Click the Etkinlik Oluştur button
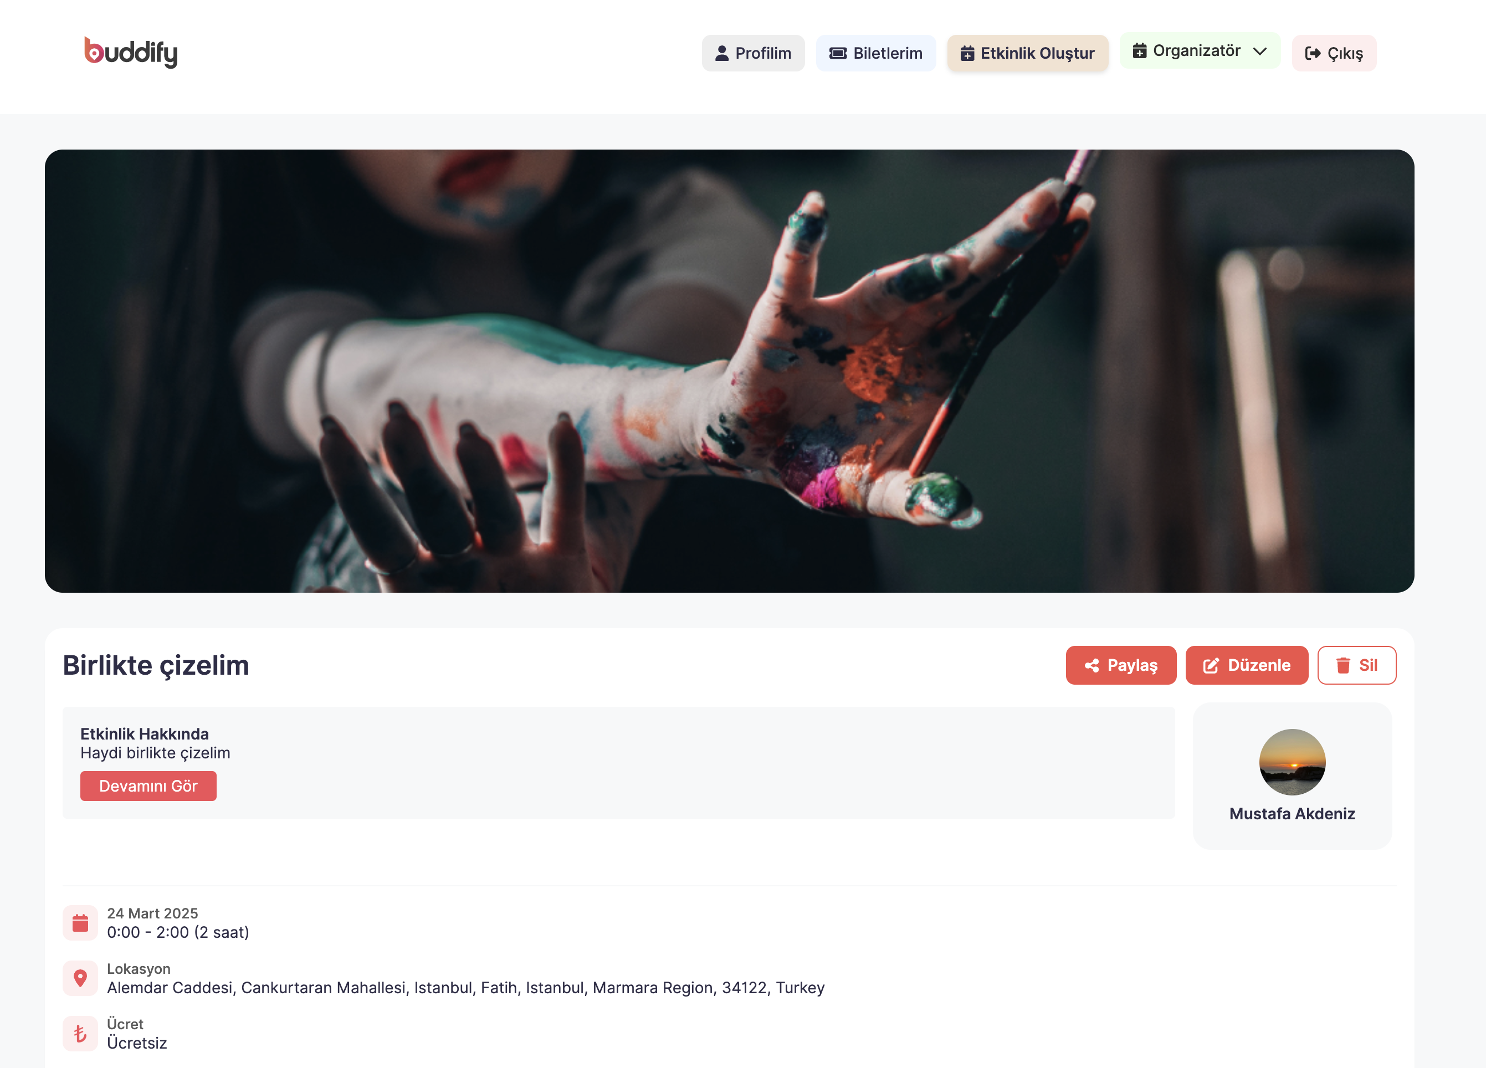The image size is (1486, 1068). [1027, 53]
